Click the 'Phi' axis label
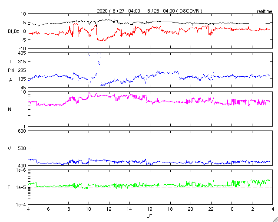 pyautogui.click(x=11, y=71)
